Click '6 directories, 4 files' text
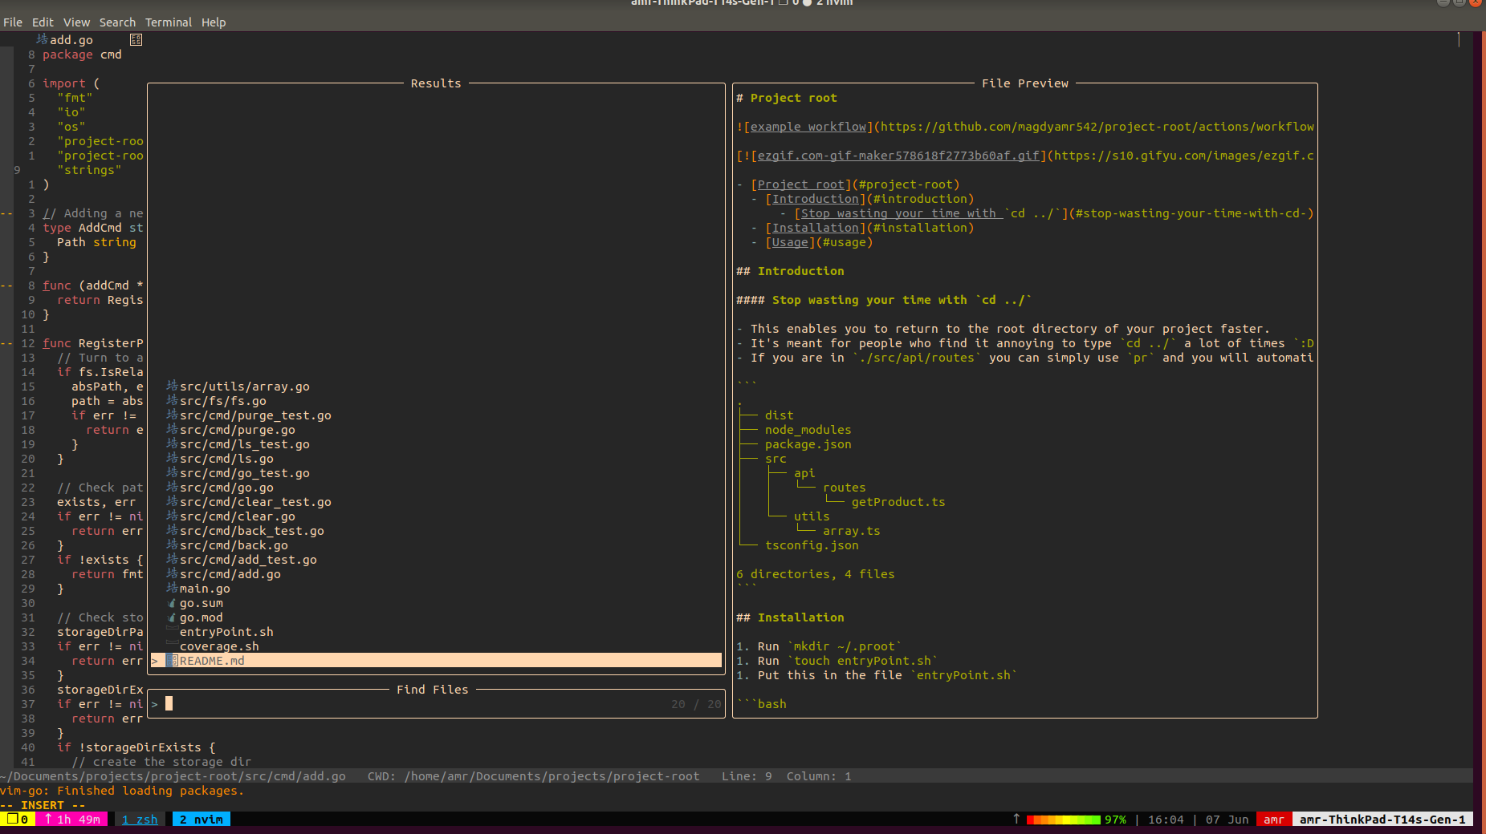The width and height of the screenshot is (1486, 834). (x=815, y=574)
